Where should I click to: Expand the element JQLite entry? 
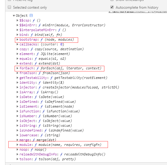click(18, 54)
